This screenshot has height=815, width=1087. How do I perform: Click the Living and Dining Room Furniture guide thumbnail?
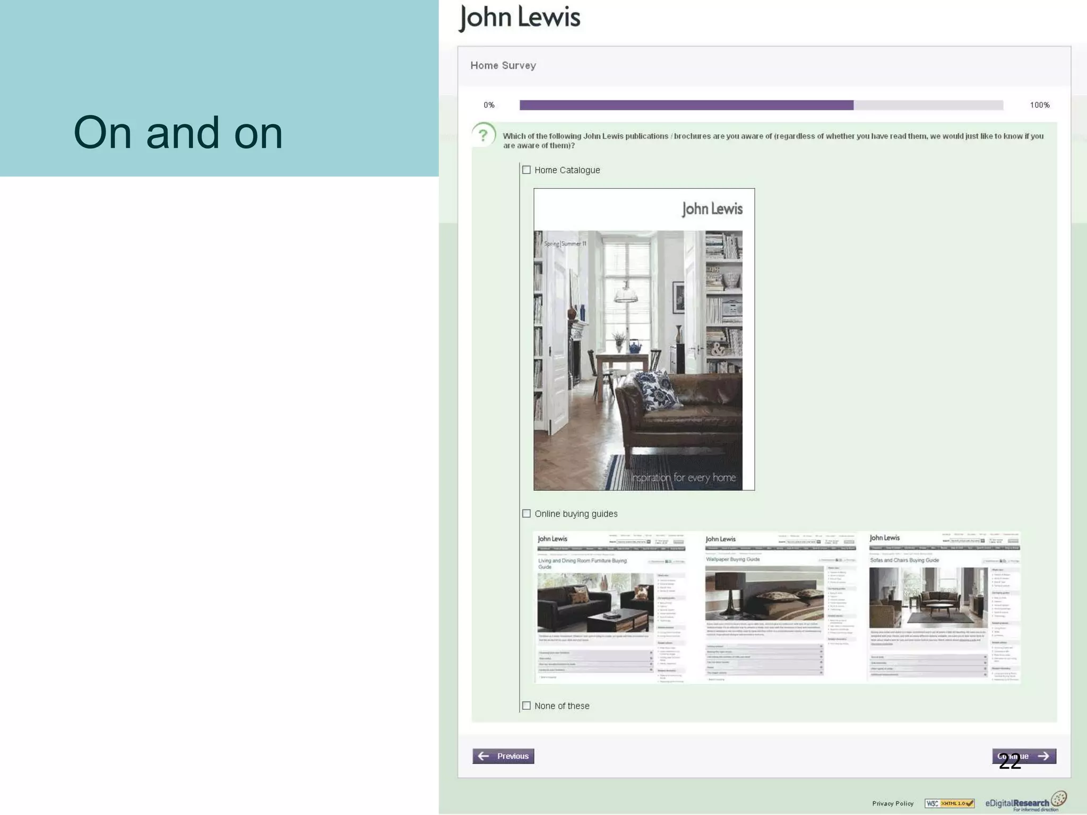click(610, 608)
